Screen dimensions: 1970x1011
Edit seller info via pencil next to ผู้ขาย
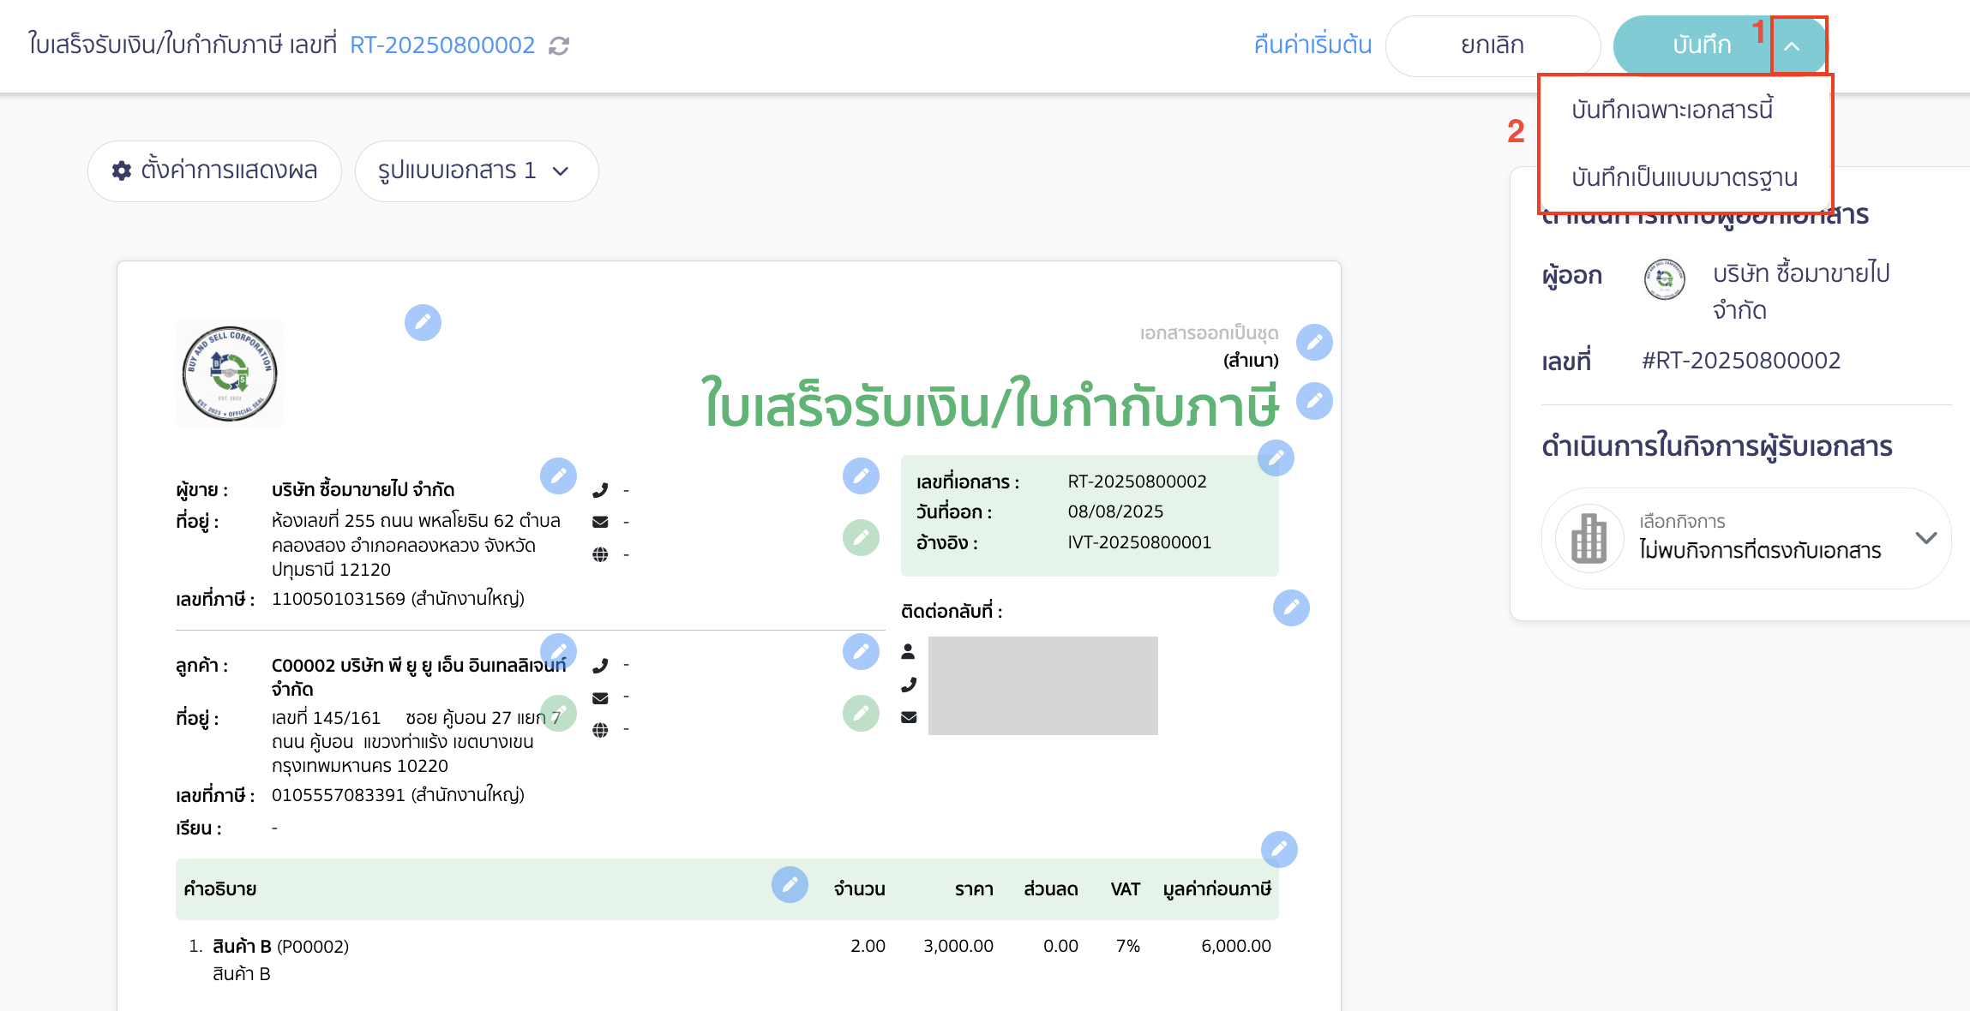[x=560, y=476]
